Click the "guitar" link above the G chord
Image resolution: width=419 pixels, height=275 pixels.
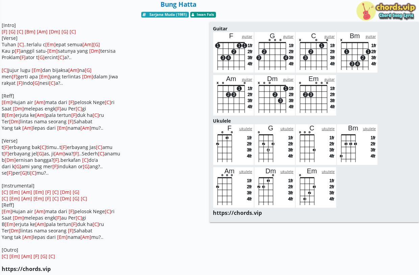click(288, 36)
